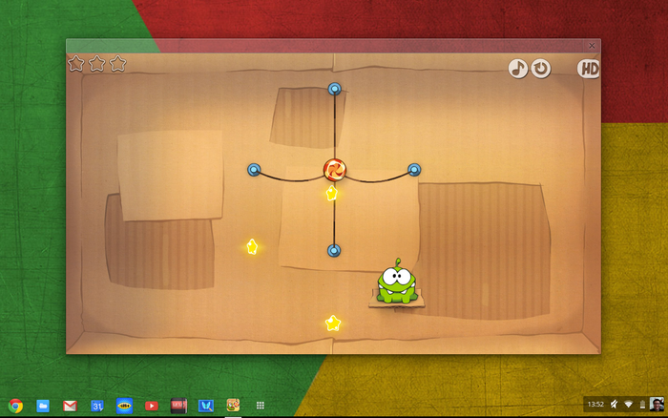The height and width of the screenshot is (418, 668).
Task: Close the Cut the Rope window
Action: click(x=592, y=45)
